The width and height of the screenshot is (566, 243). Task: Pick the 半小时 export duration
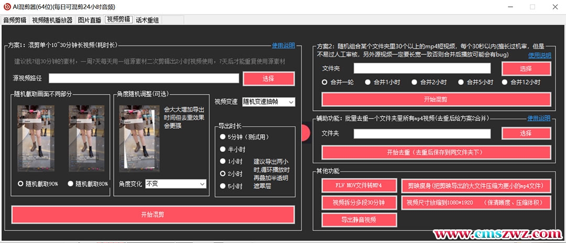coord(223,149)
